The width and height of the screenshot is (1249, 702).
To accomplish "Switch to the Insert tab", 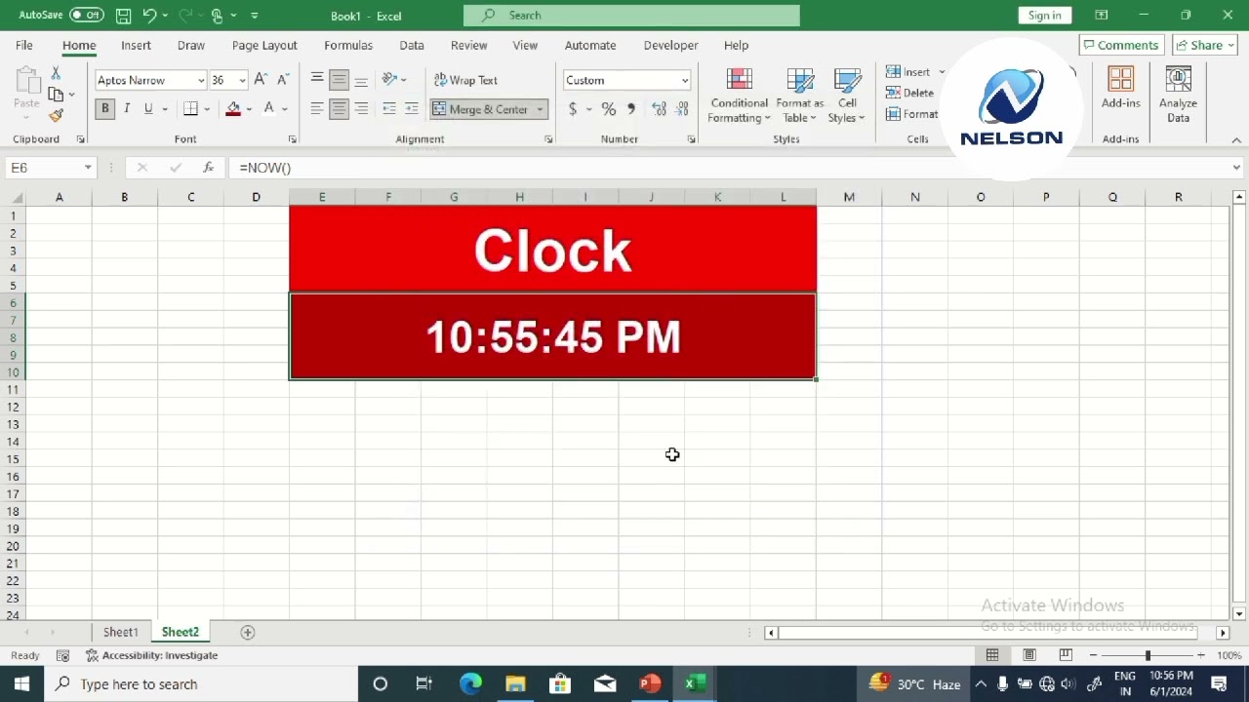I will pyautogui.click(x=136, y=45).
